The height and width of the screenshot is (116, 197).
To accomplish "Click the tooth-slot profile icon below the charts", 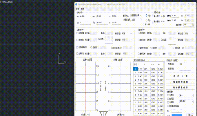I will tap(103, 114).
